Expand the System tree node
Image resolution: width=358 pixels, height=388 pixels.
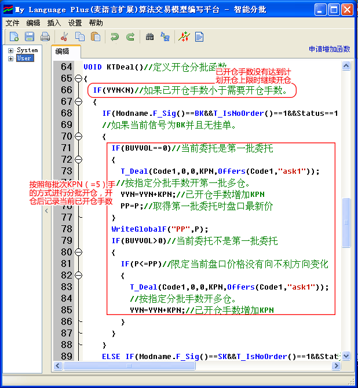pos(10,50)
